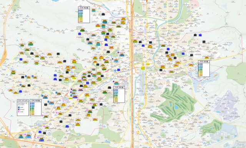Click the right-side '가격 색라벨' legend header
246x148 pixels.
pyautogui.click(x=204, y=62)
